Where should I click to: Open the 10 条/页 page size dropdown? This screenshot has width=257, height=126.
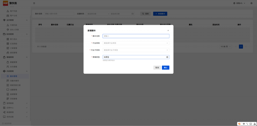click(x=226, y=47)
